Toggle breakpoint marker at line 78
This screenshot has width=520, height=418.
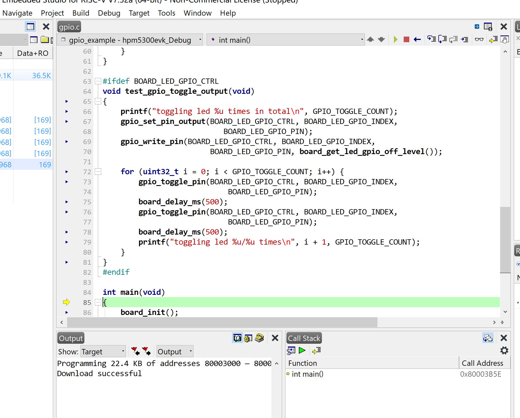click(67, 232)
